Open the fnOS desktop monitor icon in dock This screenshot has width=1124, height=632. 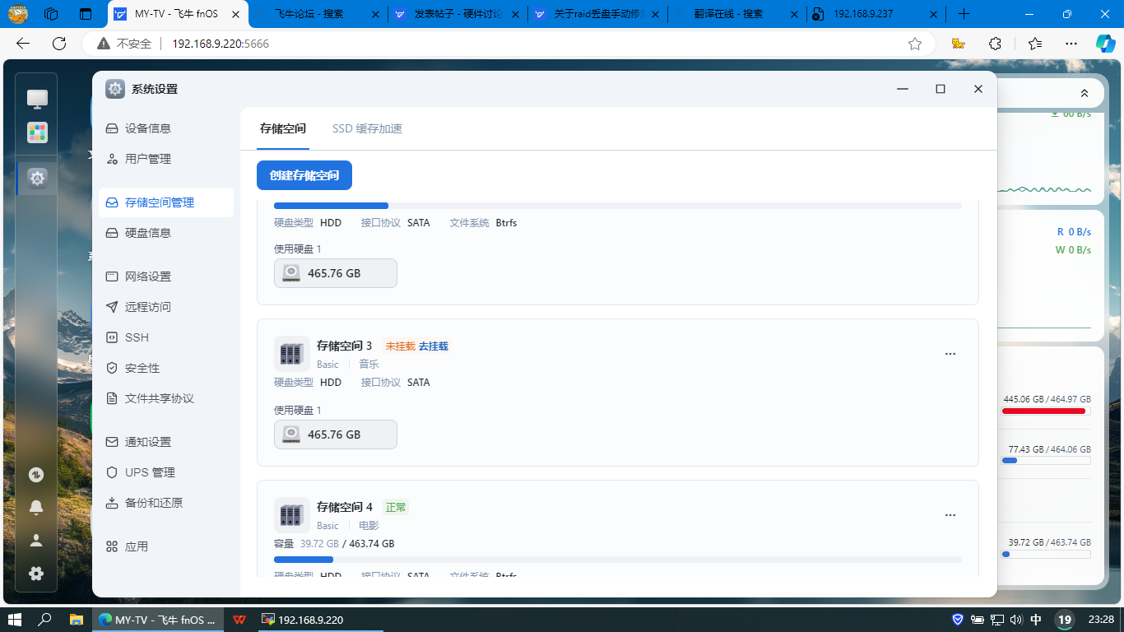pos(37,99)
